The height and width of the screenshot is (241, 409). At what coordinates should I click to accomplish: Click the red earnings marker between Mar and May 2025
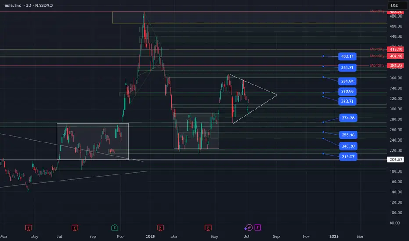[x=208, y=228]
